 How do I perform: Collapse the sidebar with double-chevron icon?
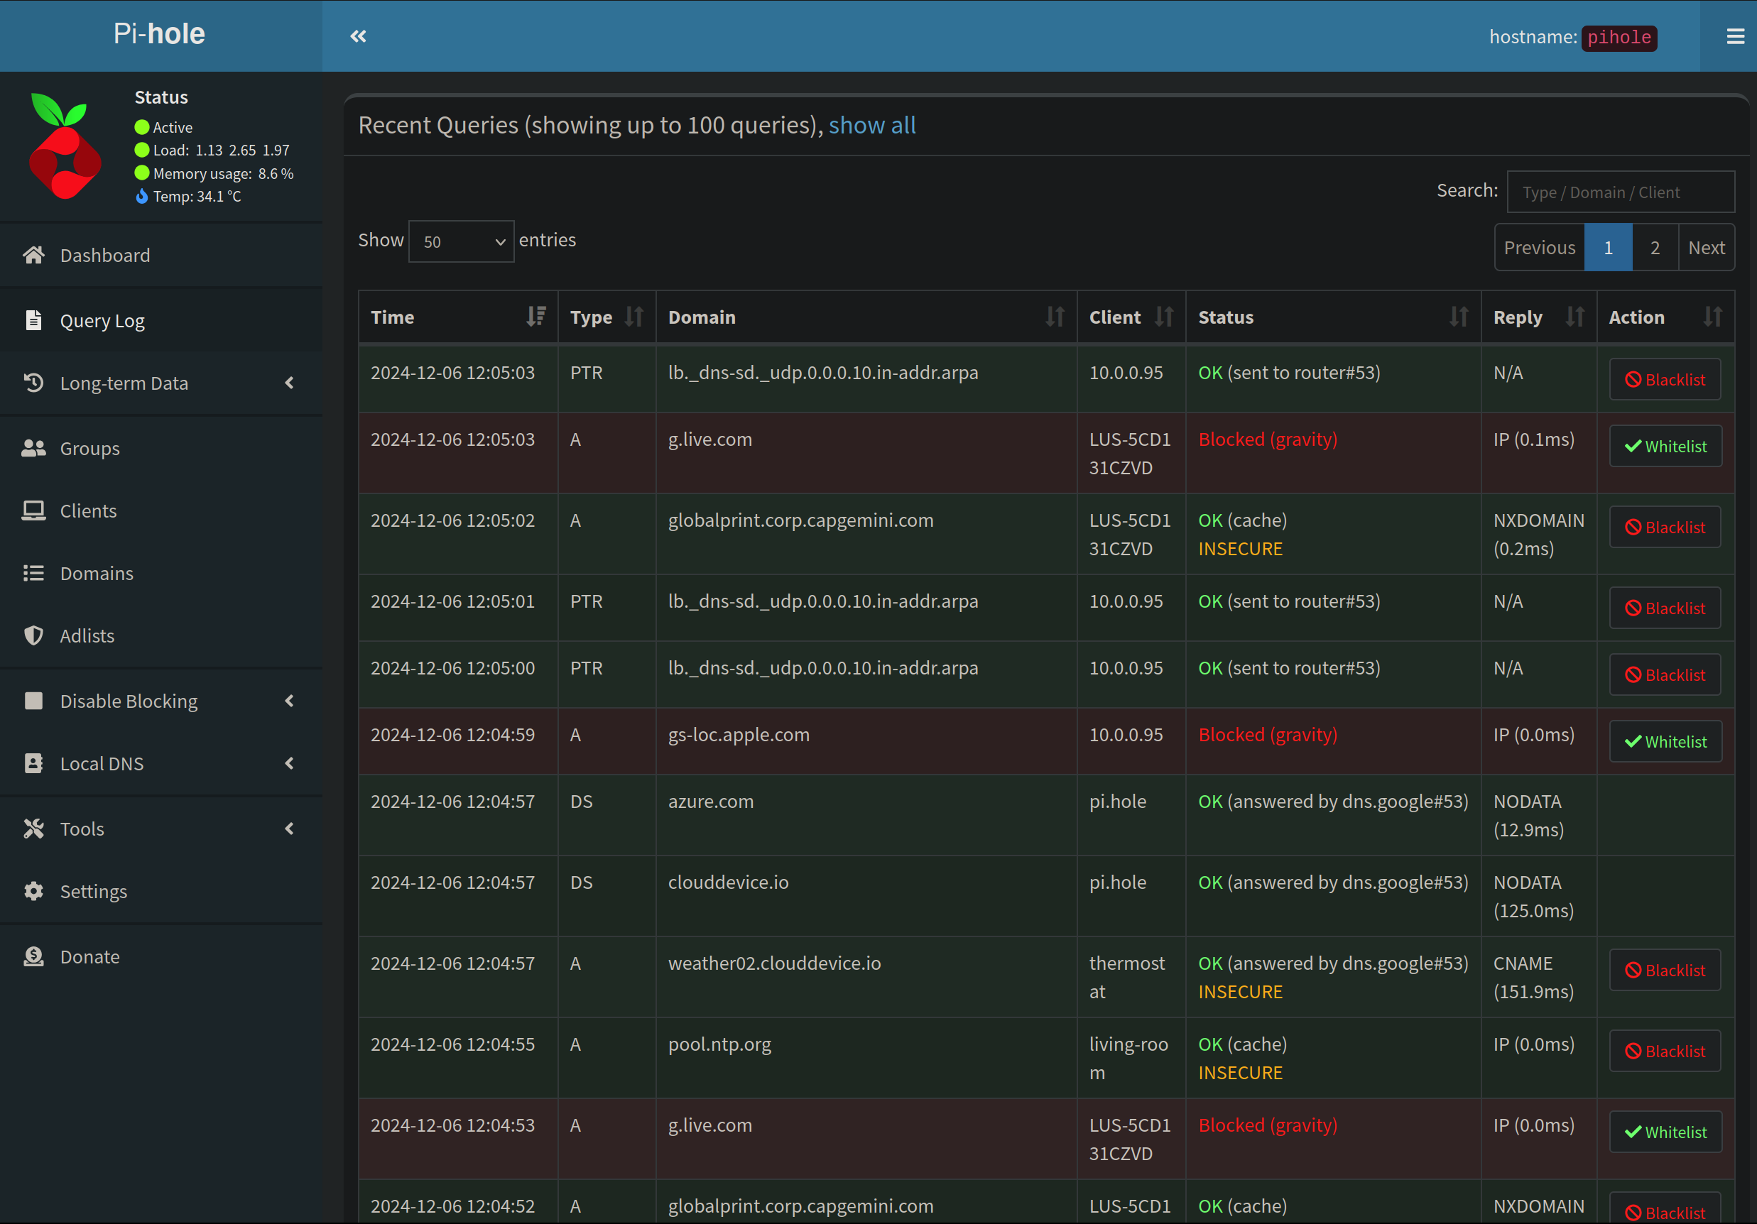(358, 36)
